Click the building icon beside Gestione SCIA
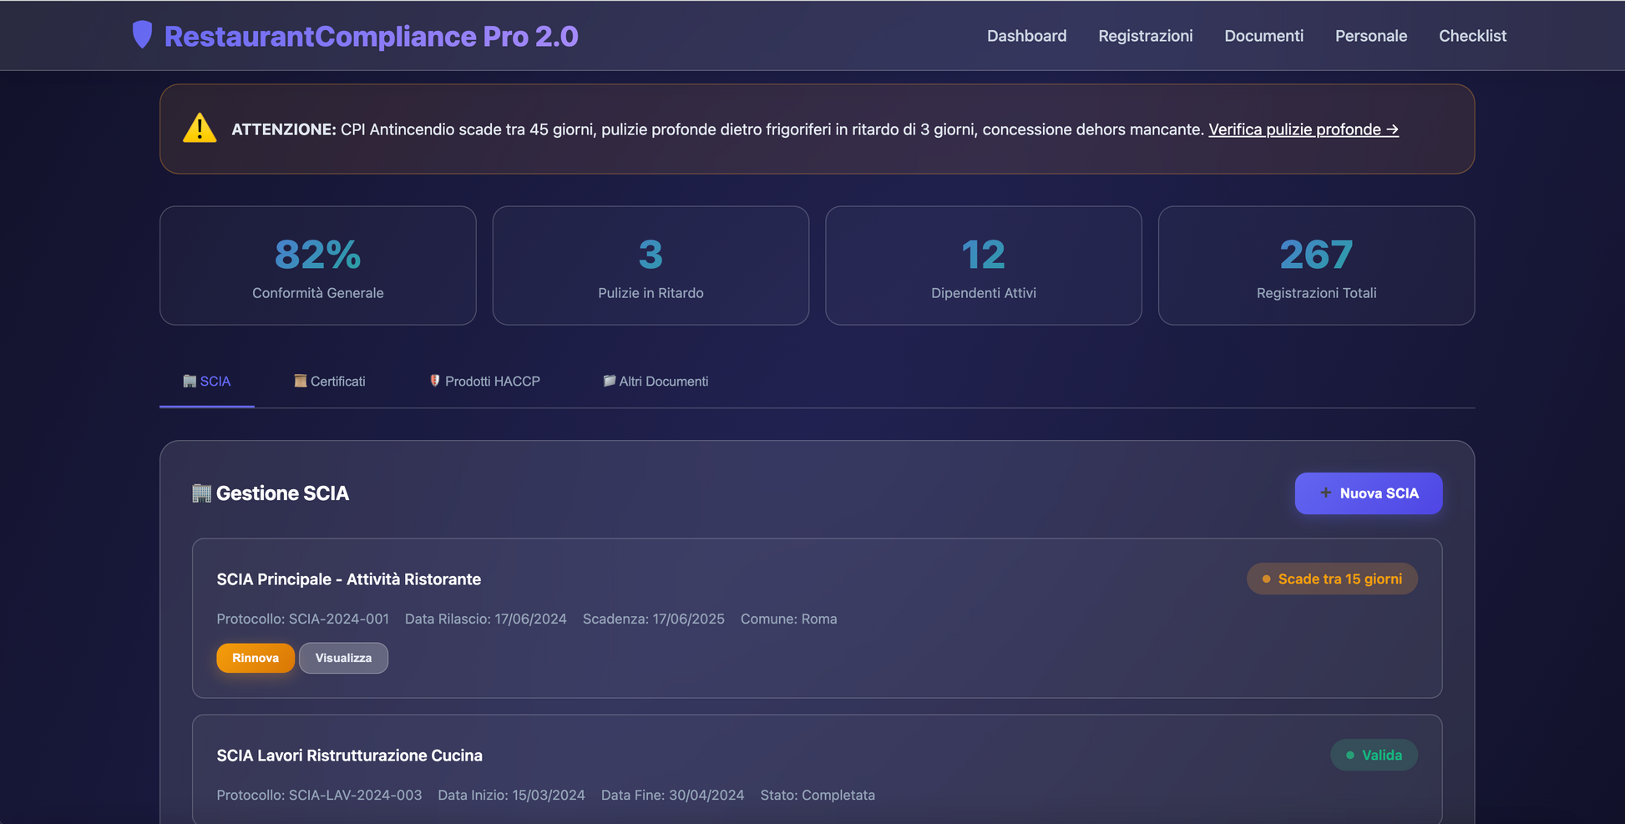This screenshot has height=824, width=1625. pyautogui.click(x=201, y=493)
